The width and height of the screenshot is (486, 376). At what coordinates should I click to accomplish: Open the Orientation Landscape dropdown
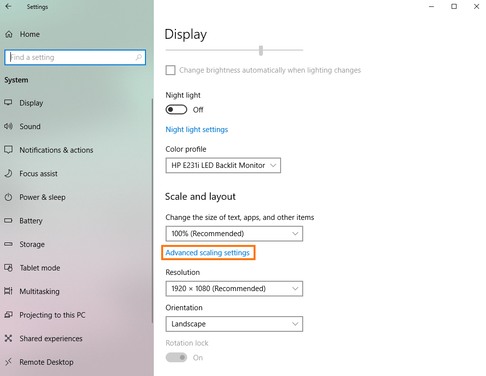pos(234,324)
